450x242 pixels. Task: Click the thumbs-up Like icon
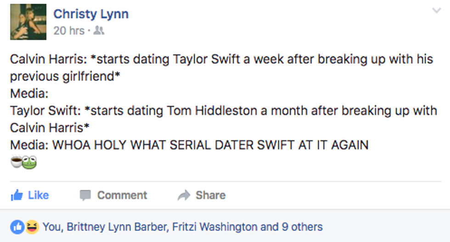pyautogui.click(x=17, y=195)
